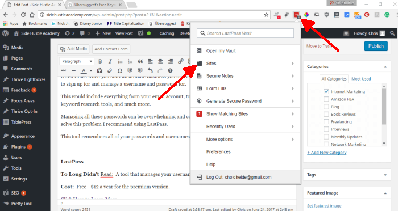This screenshot has width=398, height=211.
Task: Open the Paragraph format dropdown
Action: [x=77, y=61]
